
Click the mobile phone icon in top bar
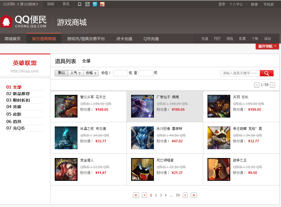[80, 4]
